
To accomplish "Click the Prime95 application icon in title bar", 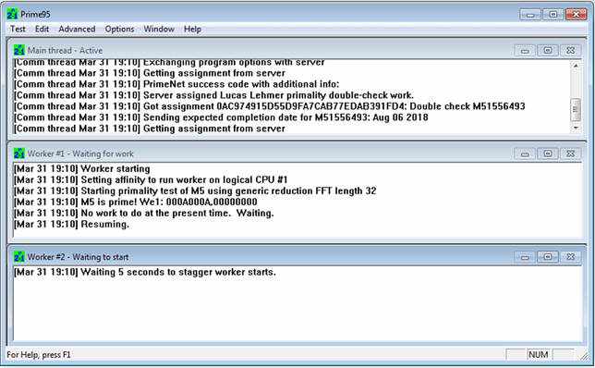I will point(12,14).
